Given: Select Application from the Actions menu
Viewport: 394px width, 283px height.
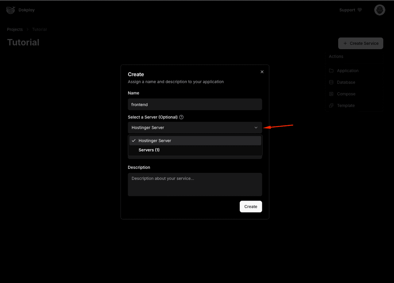Looking at the screenshot, I should click(x=348, y=70).
